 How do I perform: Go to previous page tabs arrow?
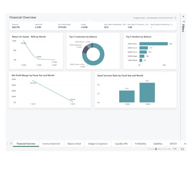(x=8, y=143)
